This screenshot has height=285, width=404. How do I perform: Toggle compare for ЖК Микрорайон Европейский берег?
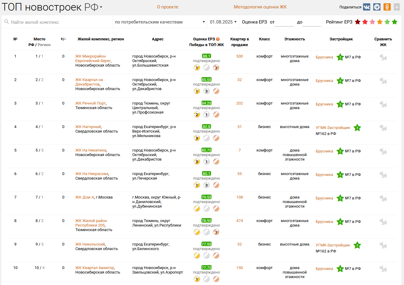pos(383,57)
